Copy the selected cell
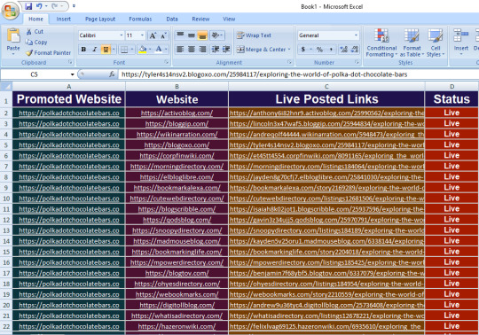This screenshot has width=479, height=335. [36, 43]
